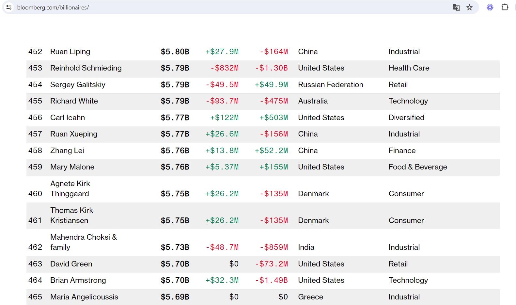
Task: Open the Extensions puzzle piece menu
Action: point(505,7)
